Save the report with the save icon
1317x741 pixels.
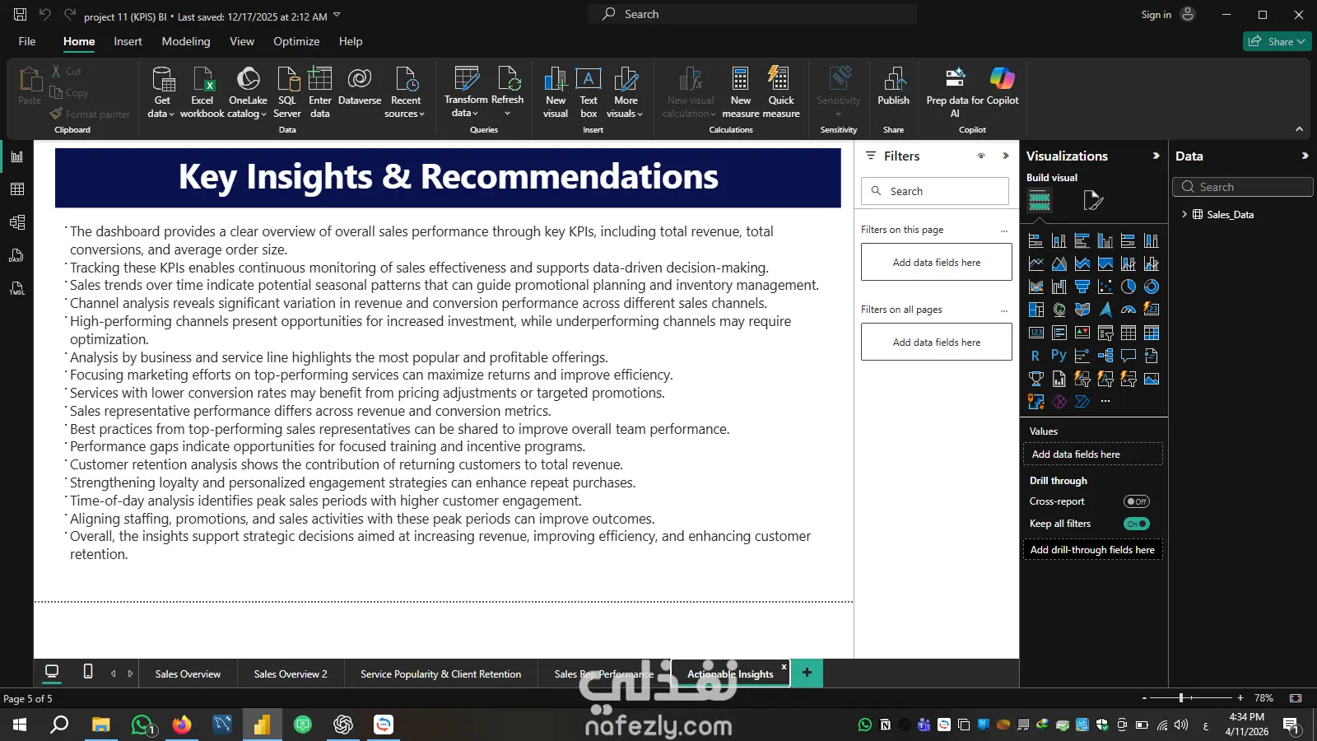[x=21, y=14]
